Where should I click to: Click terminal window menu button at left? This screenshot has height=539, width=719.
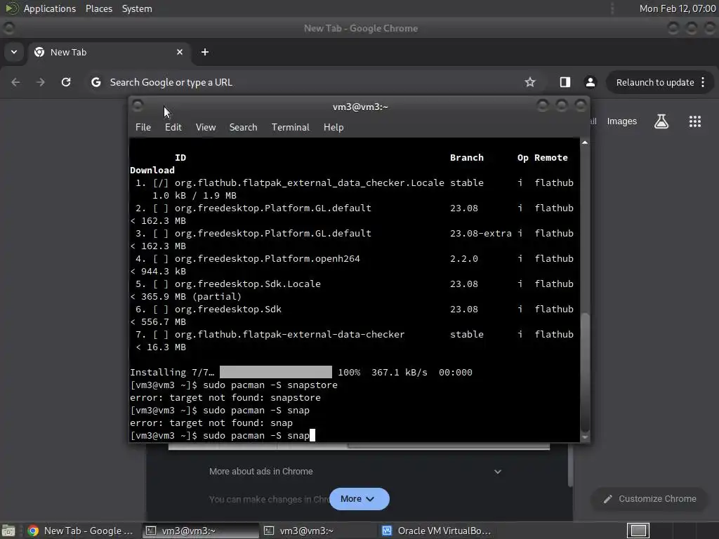pos(138,106)
